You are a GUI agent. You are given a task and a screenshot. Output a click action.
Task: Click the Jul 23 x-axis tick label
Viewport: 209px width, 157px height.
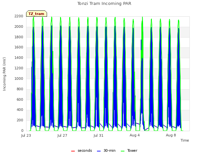point(26,135)
